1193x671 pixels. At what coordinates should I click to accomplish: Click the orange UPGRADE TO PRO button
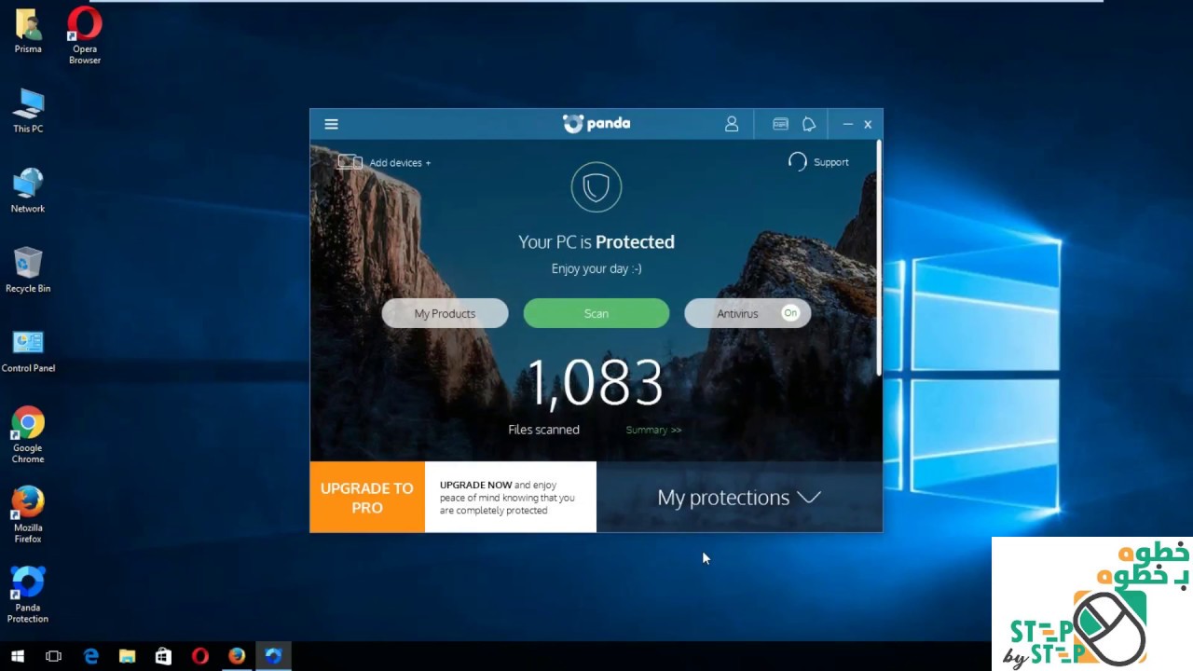pos(367,498)
